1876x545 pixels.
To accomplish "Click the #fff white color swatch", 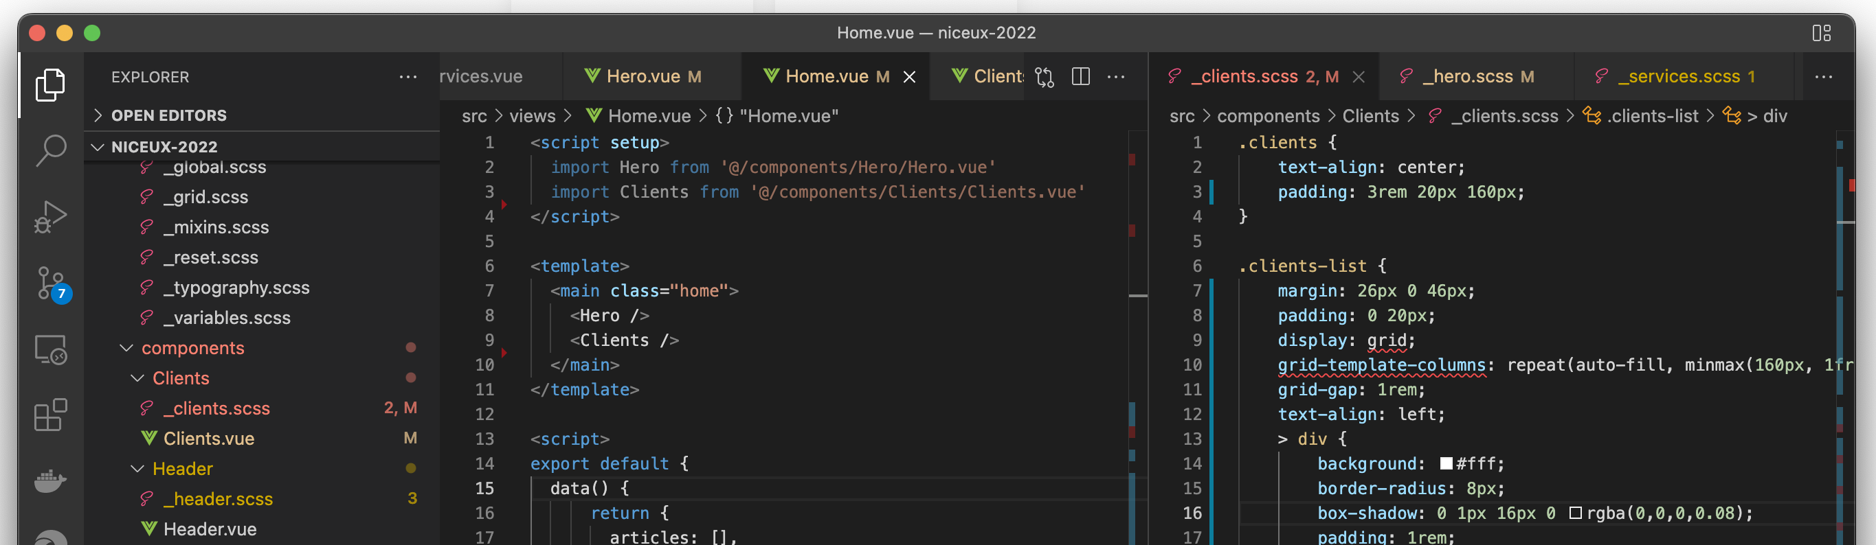I will click(1447, 464).
